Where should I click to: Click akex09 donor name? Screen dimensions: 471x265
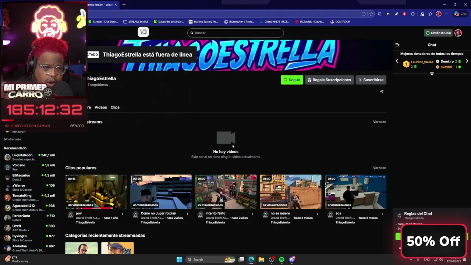click(446, 67)
